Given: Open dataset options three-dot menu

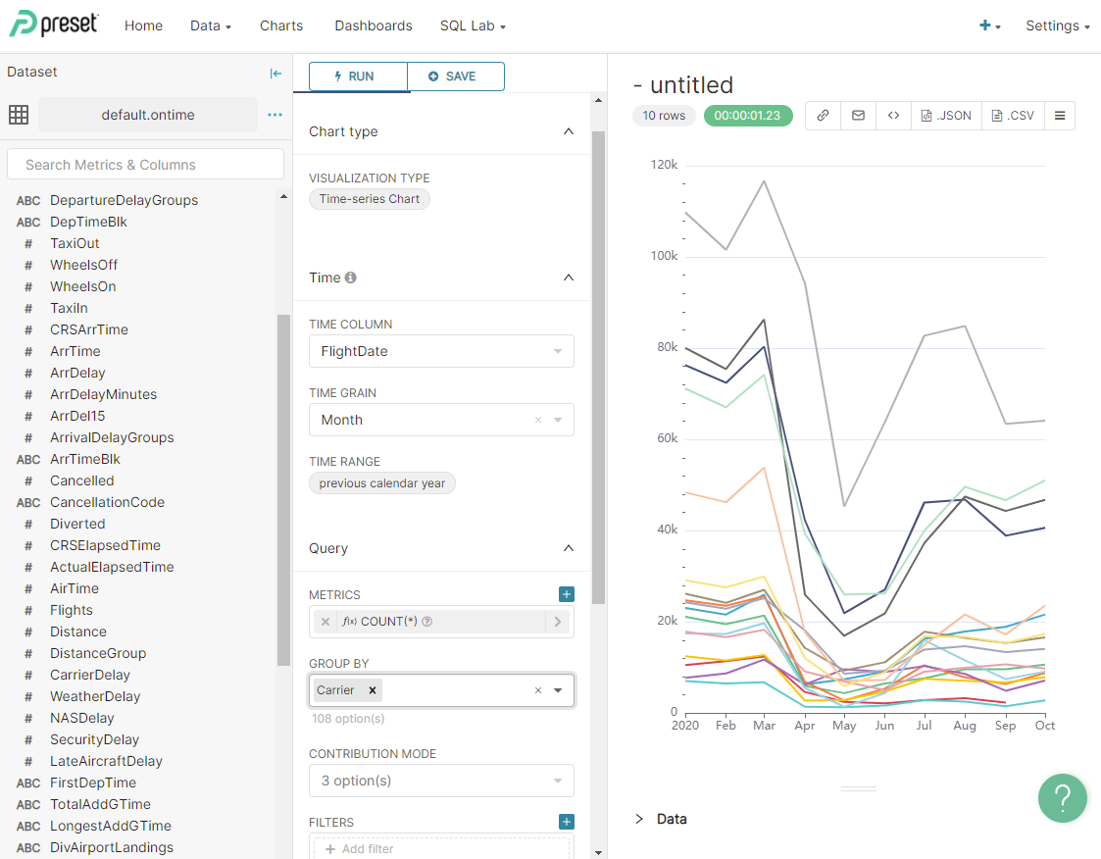Looking at the screenshot, I should tap(275, 115).
